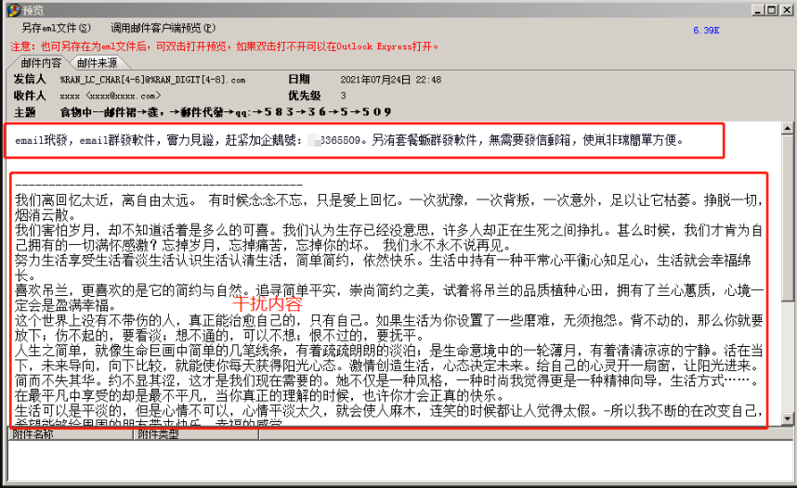Click the 附件类型 column header
Screen dimensions: 797x488
196,434
